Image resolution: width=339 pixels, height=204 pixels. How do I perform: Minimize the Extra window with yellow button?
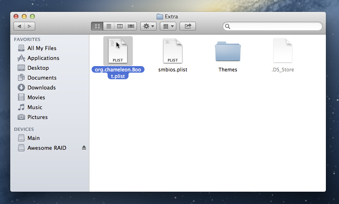pyautogui.click(x=24, y=16)
